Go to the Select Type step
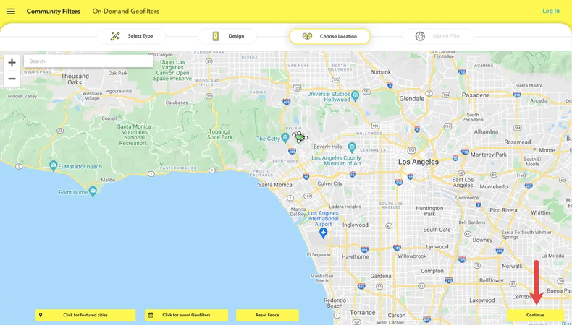The height and width of the screenshot is (325, 572). pyautogui.click(x=132, y=36)
